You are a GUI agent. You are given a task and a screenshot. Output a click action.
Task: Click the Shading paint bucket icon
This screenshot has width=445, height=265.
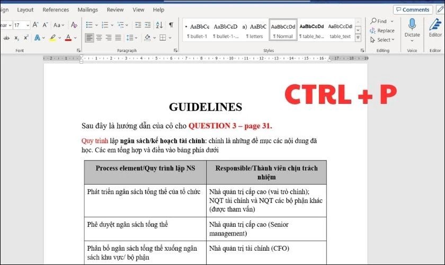point(147,38)
